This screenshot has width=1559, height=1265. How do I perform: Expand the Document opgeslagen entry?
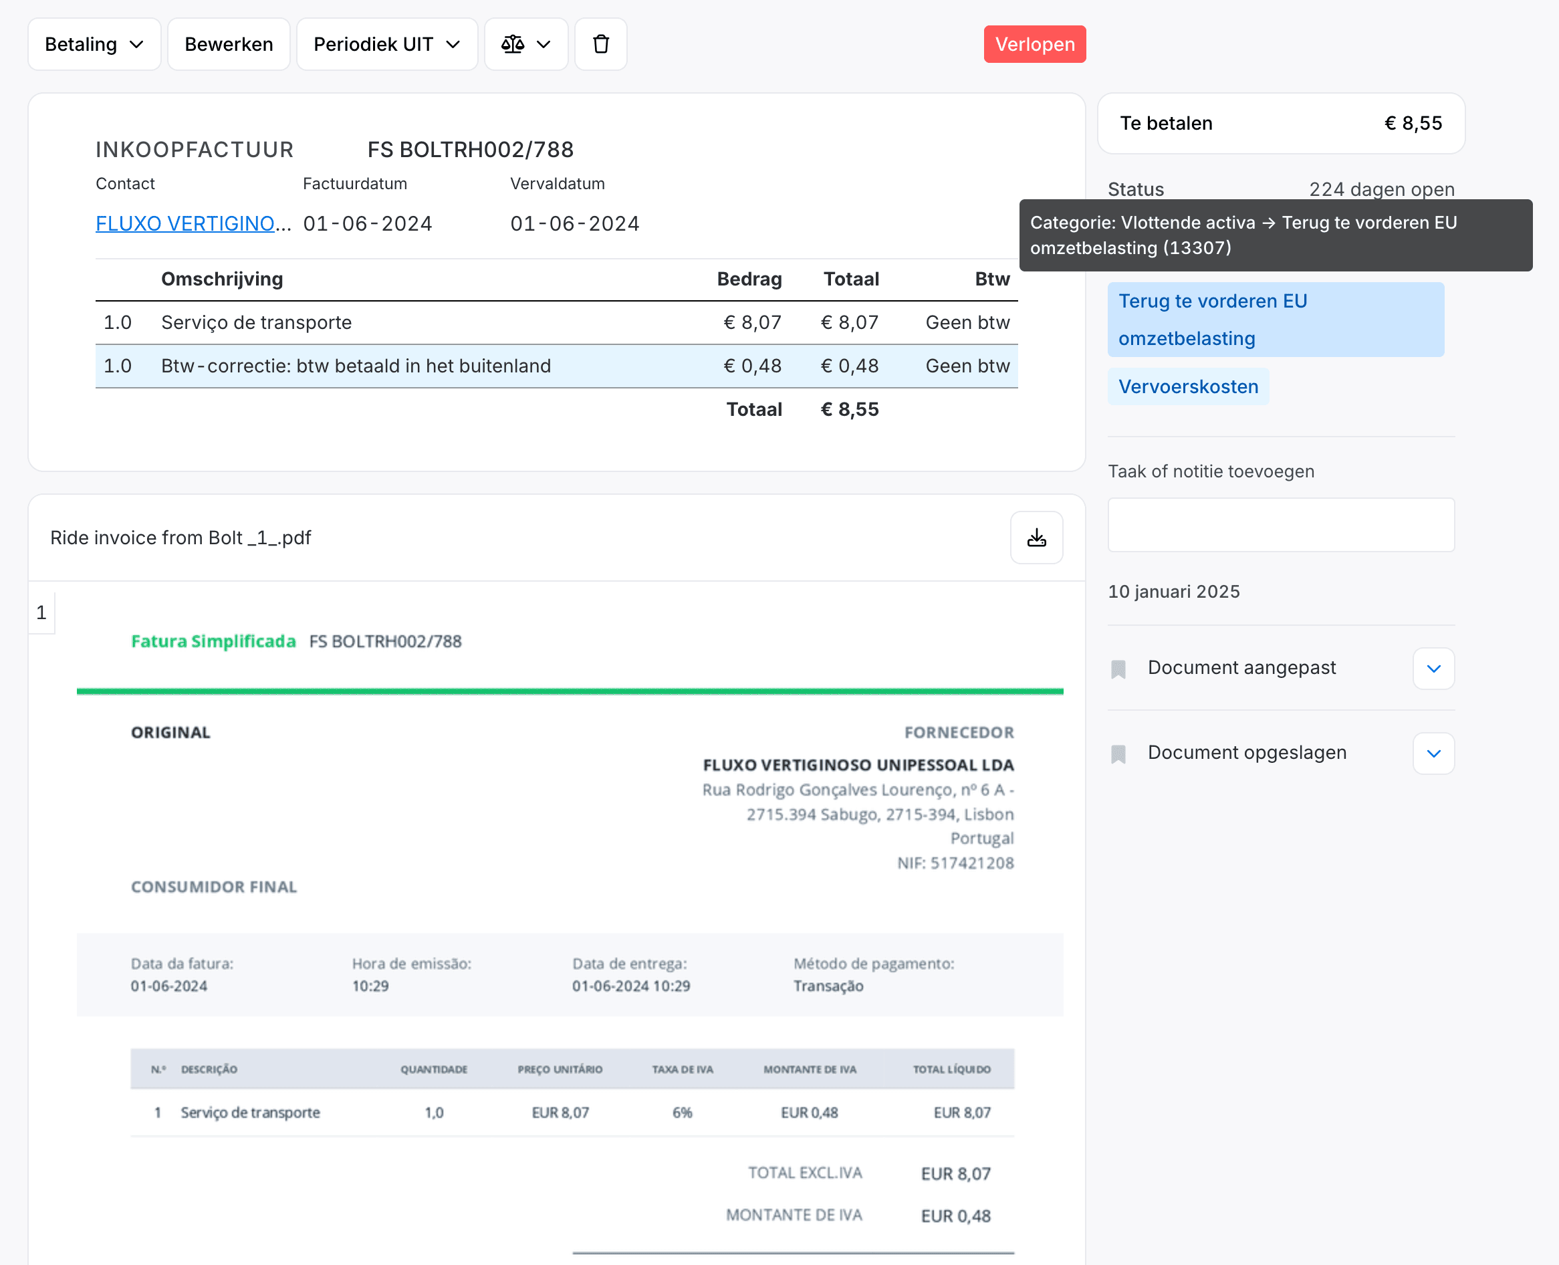click(1433, 754)
